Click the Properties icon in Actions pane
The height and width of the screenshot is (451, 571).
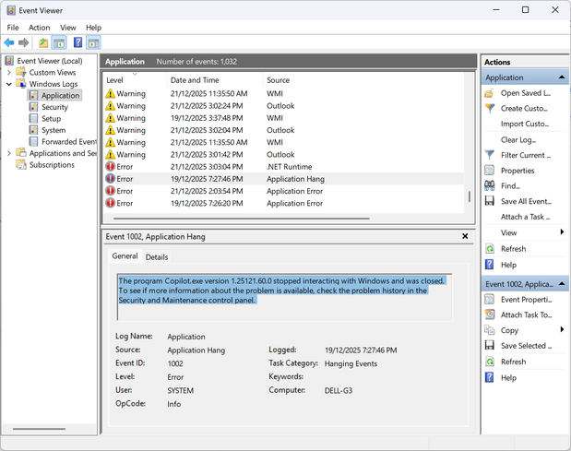click(490, 171)
